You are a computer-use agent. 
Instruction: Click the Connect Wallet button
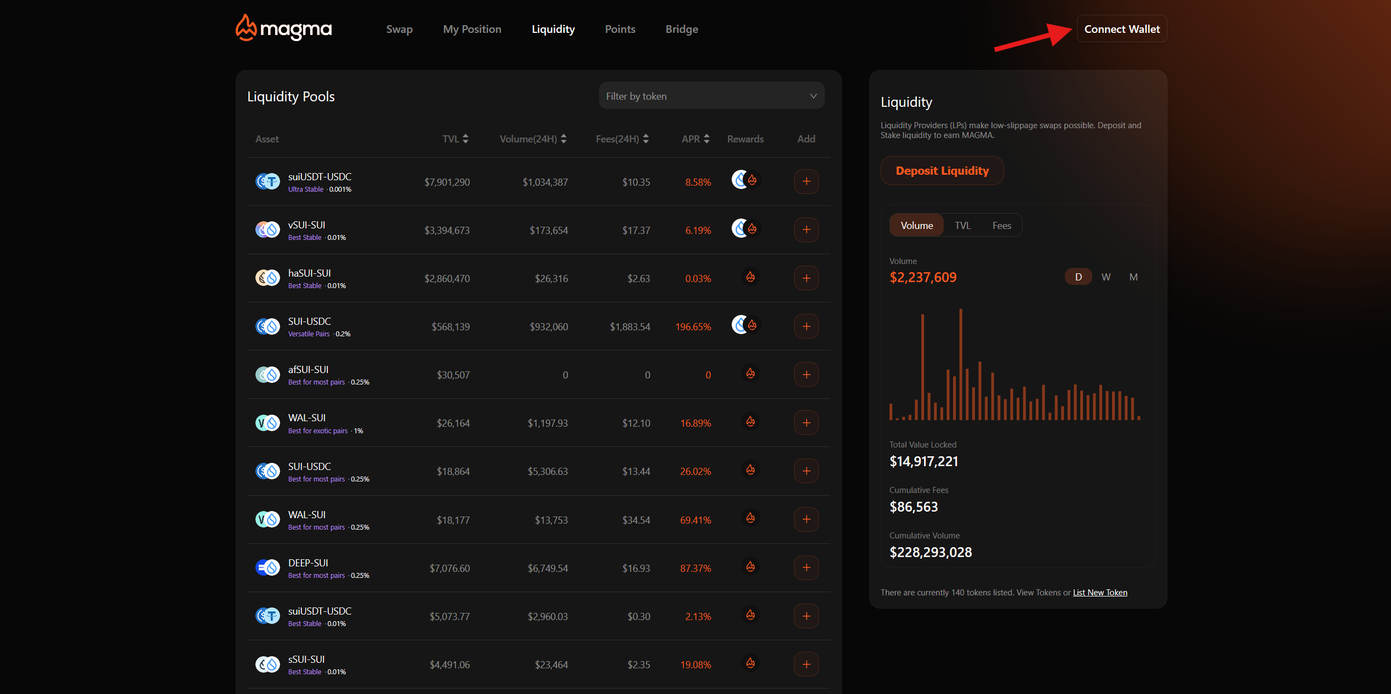[x=1122, y=29]
